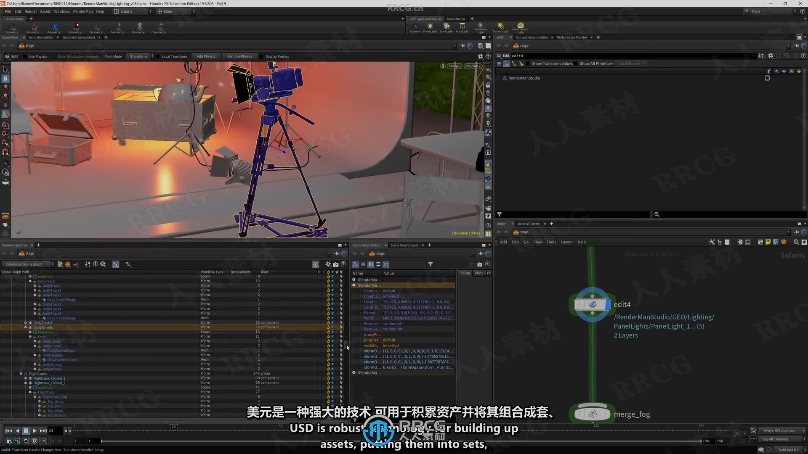808x454 pixels.
Task: Expand the DollyTrack3 tree row
Action: click(x=26, y=323)
